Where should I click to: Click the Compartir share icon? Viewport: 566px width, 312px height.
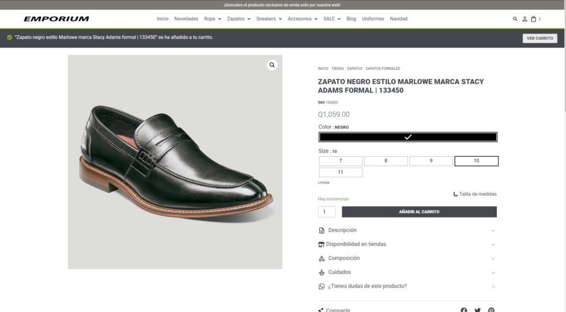pyautogui.click(x=321, y=310)
